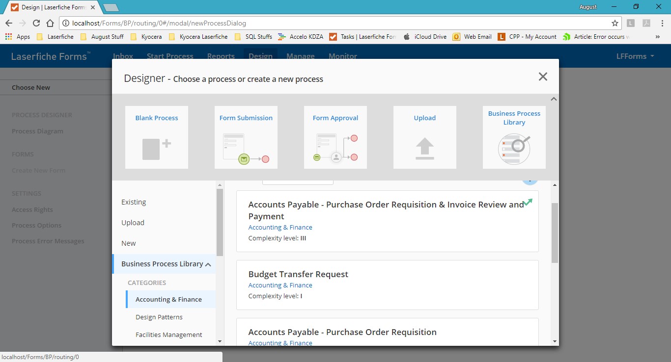The width and height of the screenshot is (671, 362).
Task: Click the August profile button
Action: click(x=588, y=7)
